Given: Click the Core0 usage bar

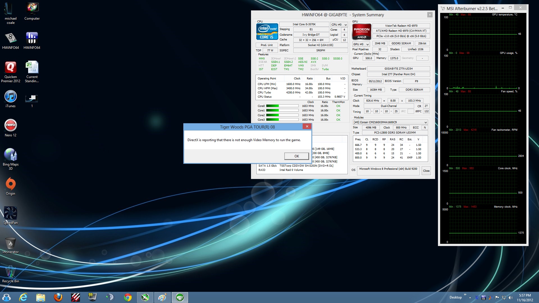Looking at the screenshot, I should pos(282,106).
